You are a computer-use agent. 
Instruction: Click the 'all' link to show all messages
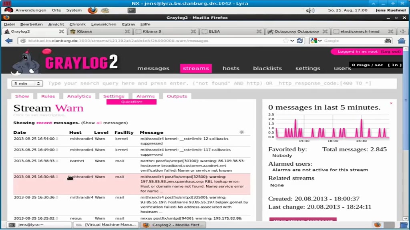coord(99,123)
